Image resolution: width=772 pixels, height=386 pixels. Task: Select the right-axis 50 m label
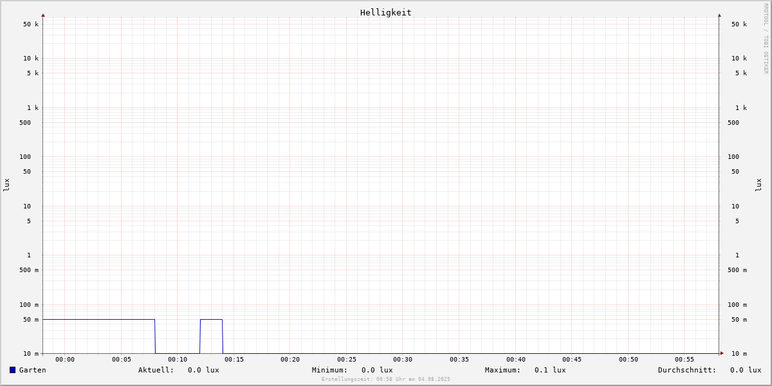point(739,320)
